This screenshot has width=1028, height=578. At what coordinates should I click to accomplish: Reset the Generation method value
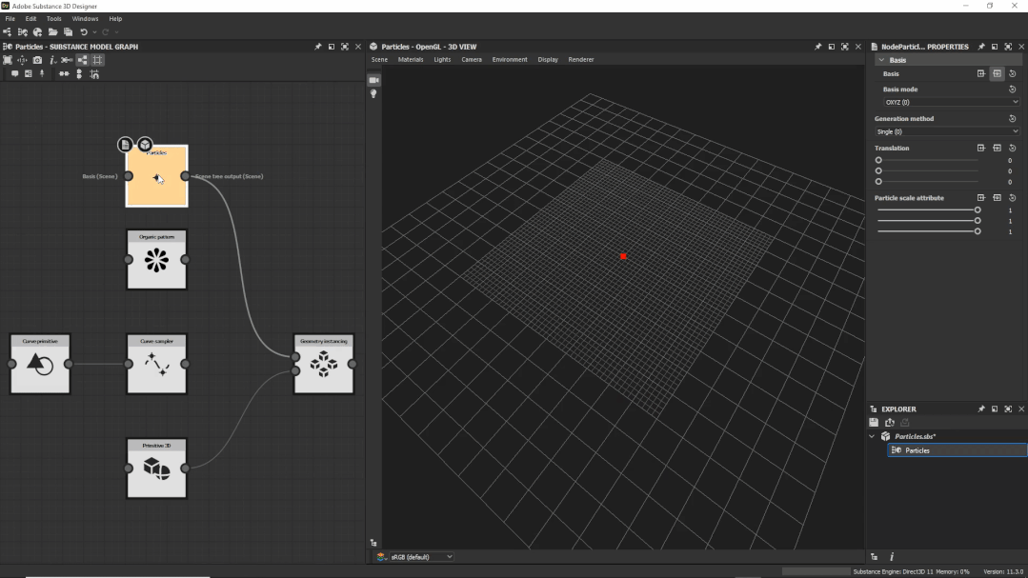tap(1012, 119)
